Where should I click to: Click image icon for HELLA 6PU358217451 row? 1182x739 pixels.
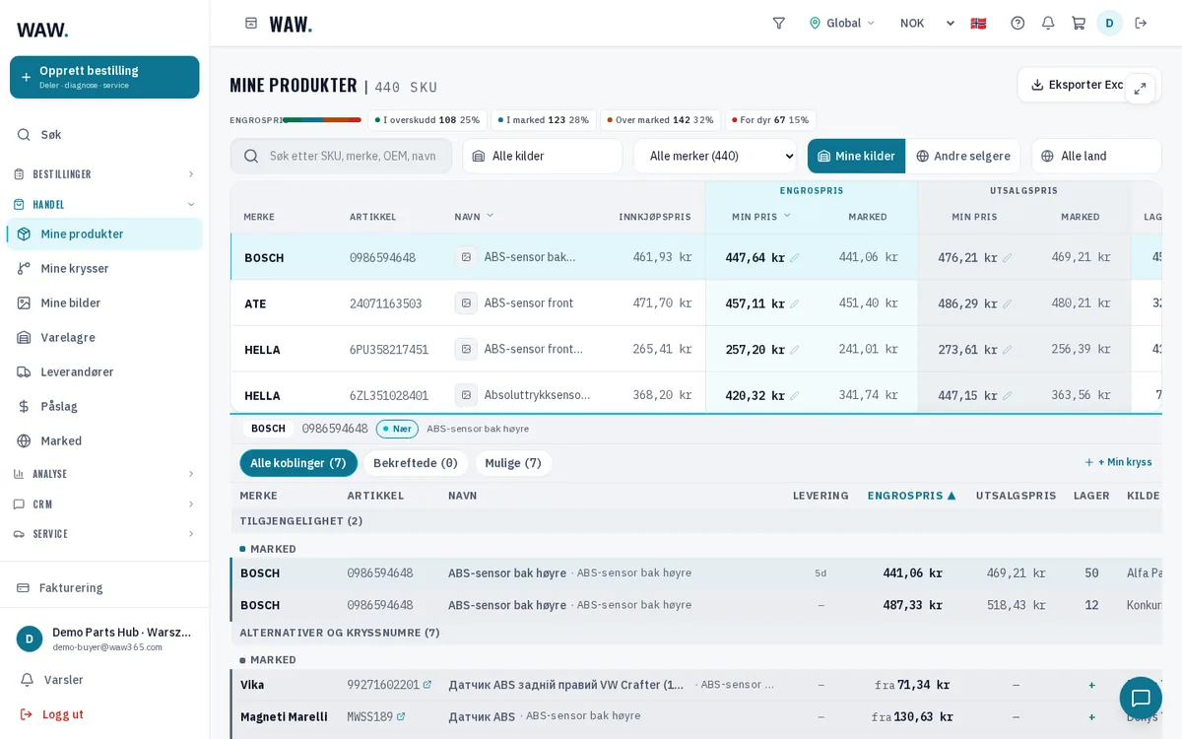[x=466, y=349]
